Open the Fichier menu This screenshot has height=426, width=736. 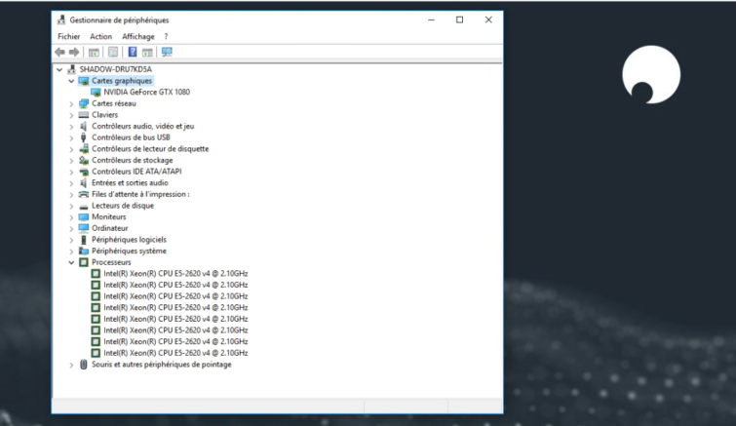[69, 36]
